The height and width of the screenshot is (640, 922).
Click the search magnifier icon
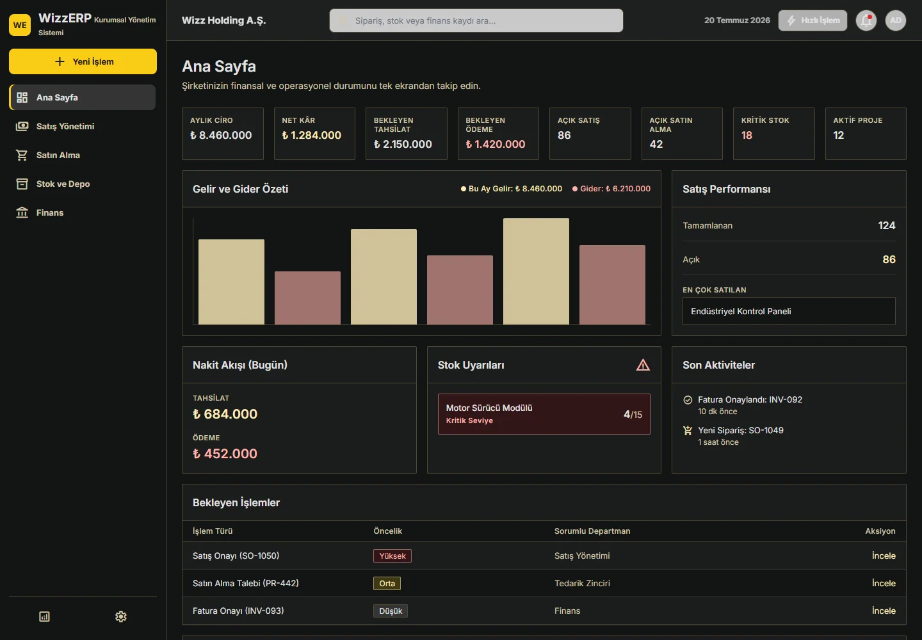pyautogui.click(x=343, y=20)
